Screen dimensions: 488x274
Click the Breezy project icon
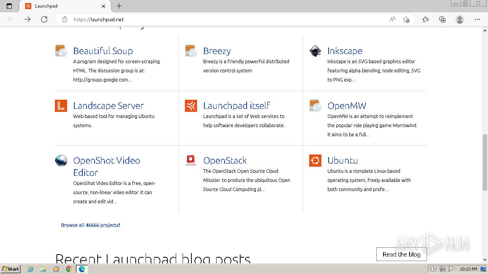coord(191,51)
